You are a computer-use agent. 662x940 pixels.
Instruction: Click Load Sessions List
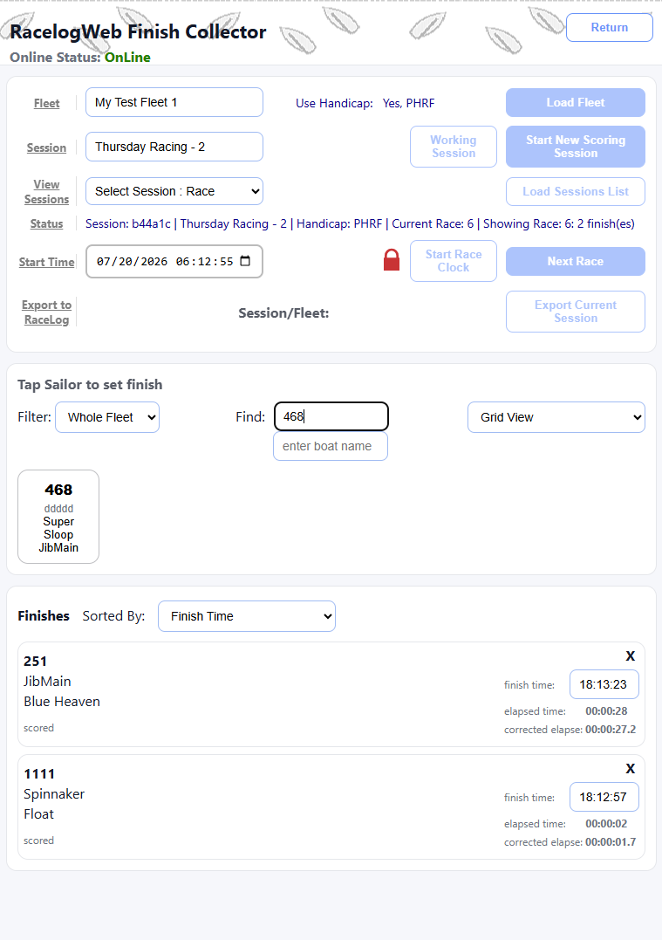point(575,191)
